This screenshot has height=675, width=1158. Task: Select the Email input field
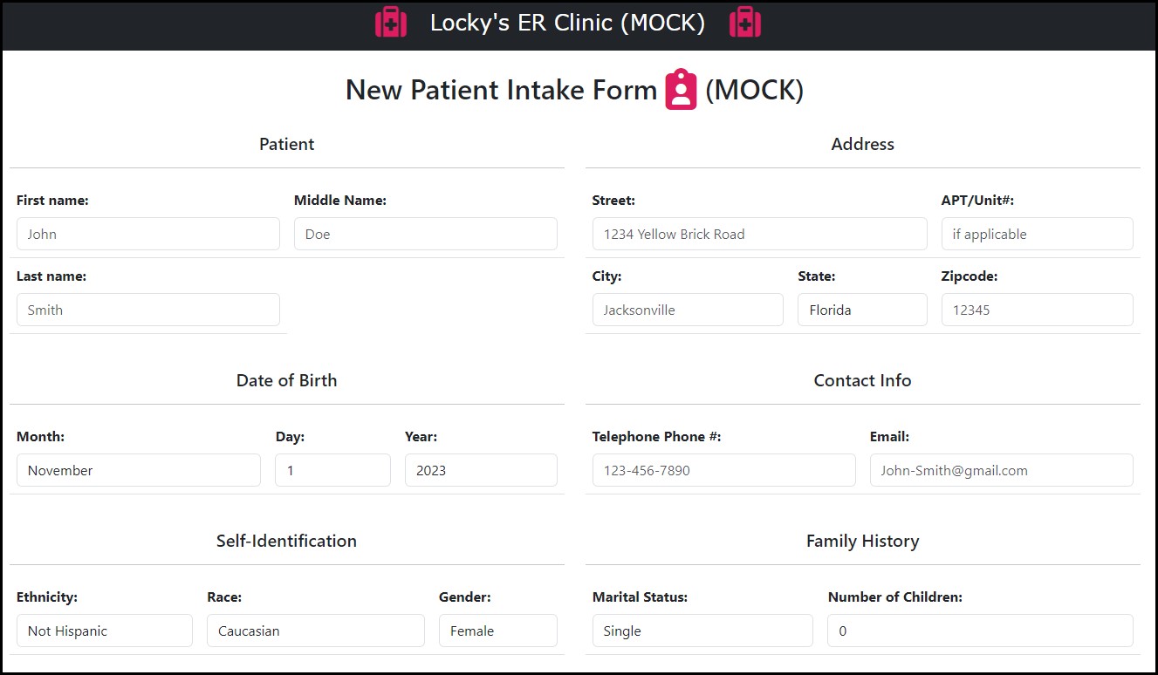point(1002,470)
